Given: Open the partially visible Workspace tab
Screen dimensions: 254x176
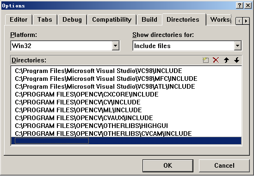Looking at the screenshot, I should click(219, 19).
